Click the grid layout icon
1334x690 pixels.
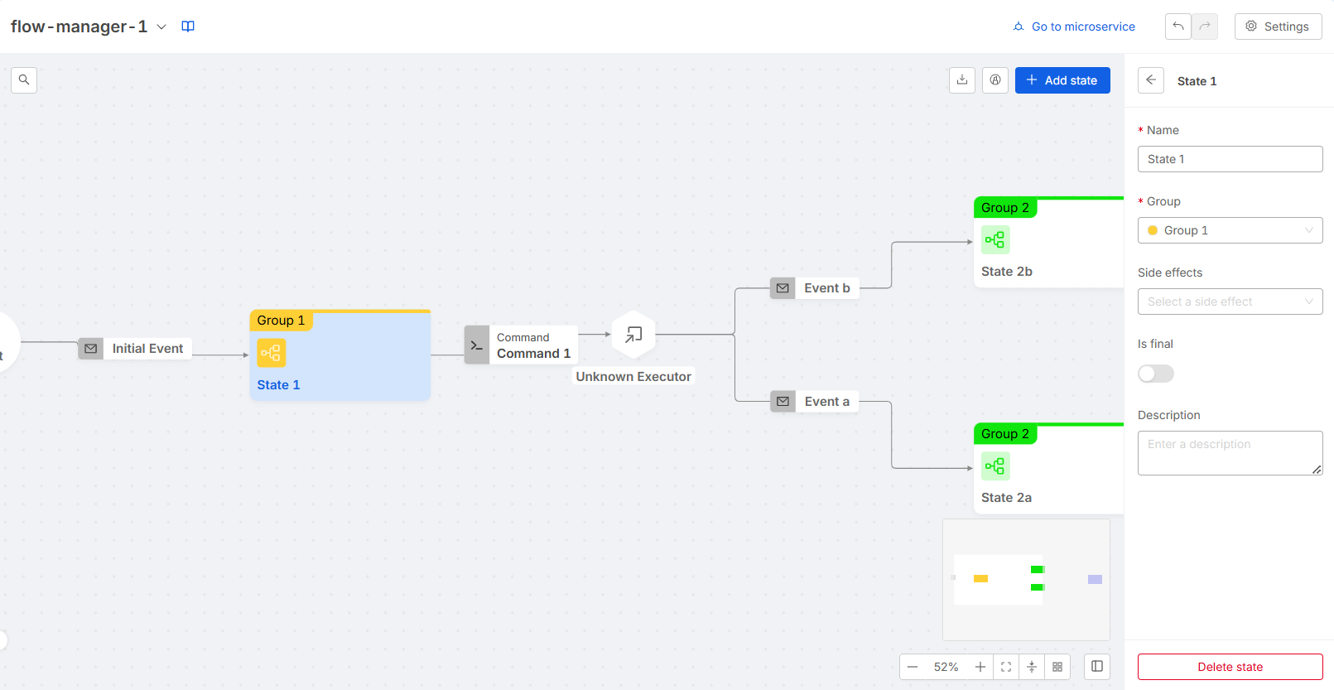click(1057, 667)
